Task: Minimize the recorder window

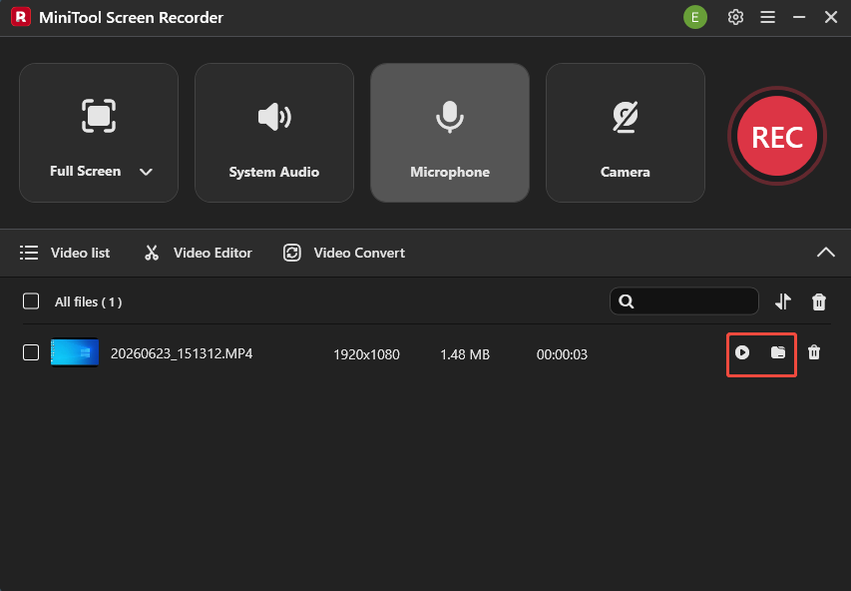Action: [799, 17]
